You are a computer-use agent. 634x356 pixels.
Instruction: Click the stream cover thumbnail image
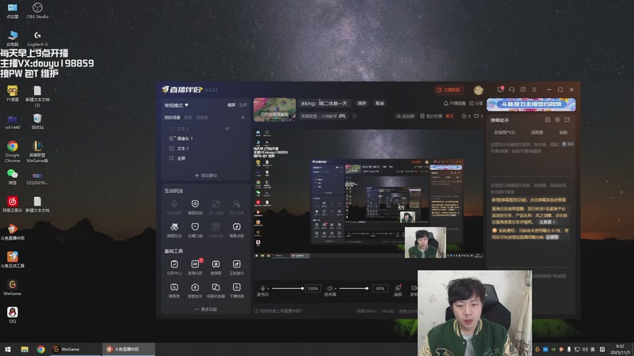274,109
